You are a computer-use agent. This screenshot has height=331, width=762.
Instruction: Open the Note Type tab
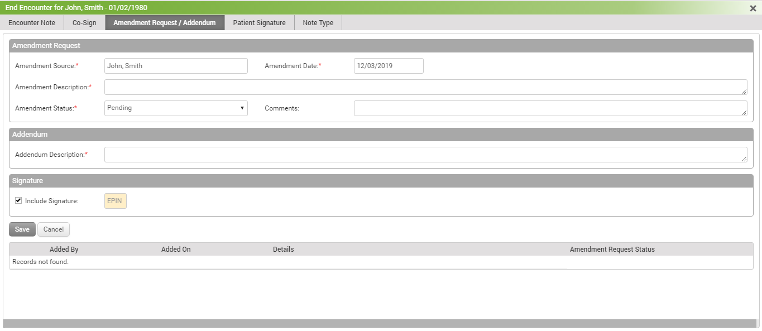(x=318, y=23)
